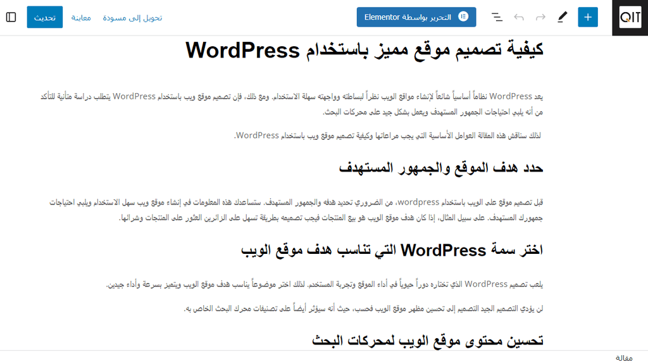Toggle the settings sidebar panel icon
The height and width of the screenshot is (364, 648).
pyautogui.click(x=11, y=17)
